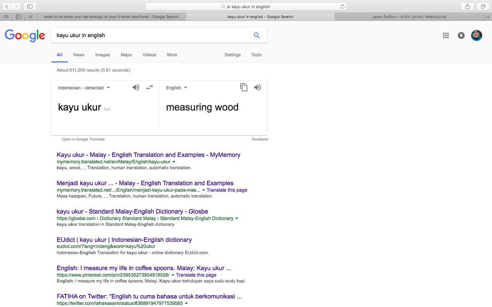Listen to the English translation
Image resolution: width=492 pixels, height=307 pixels.
[257, 87]
